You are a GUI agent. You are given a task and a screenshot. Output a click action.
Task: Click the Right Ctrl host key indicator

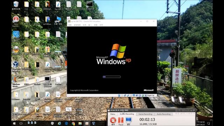pyautogui.click(x=151, y=96)
